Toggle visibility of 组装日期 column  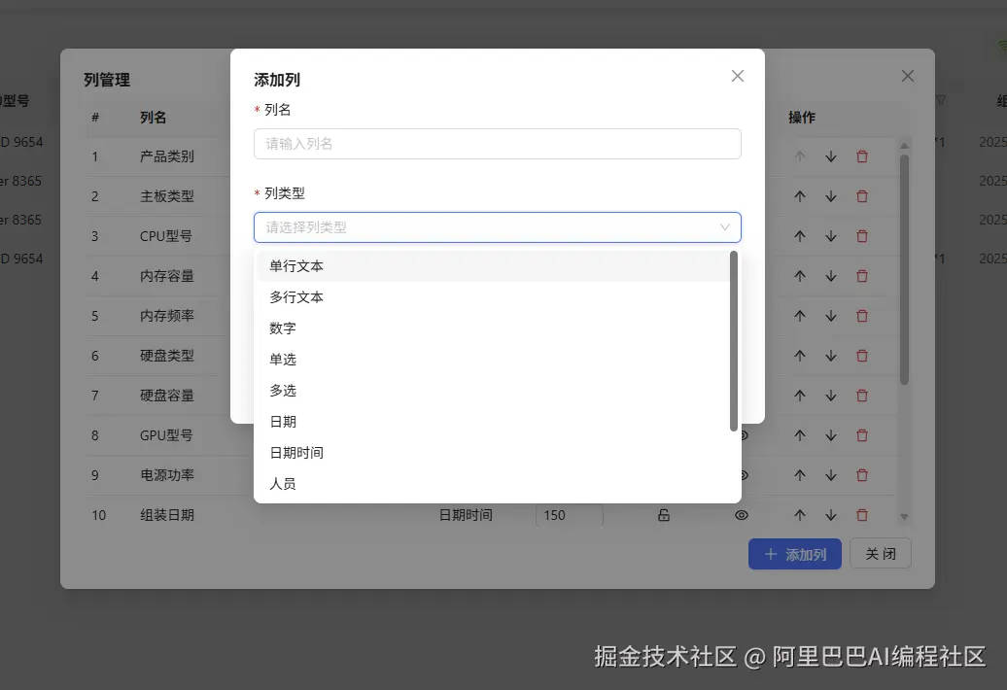pyautogui.click(x=741, y=515)
